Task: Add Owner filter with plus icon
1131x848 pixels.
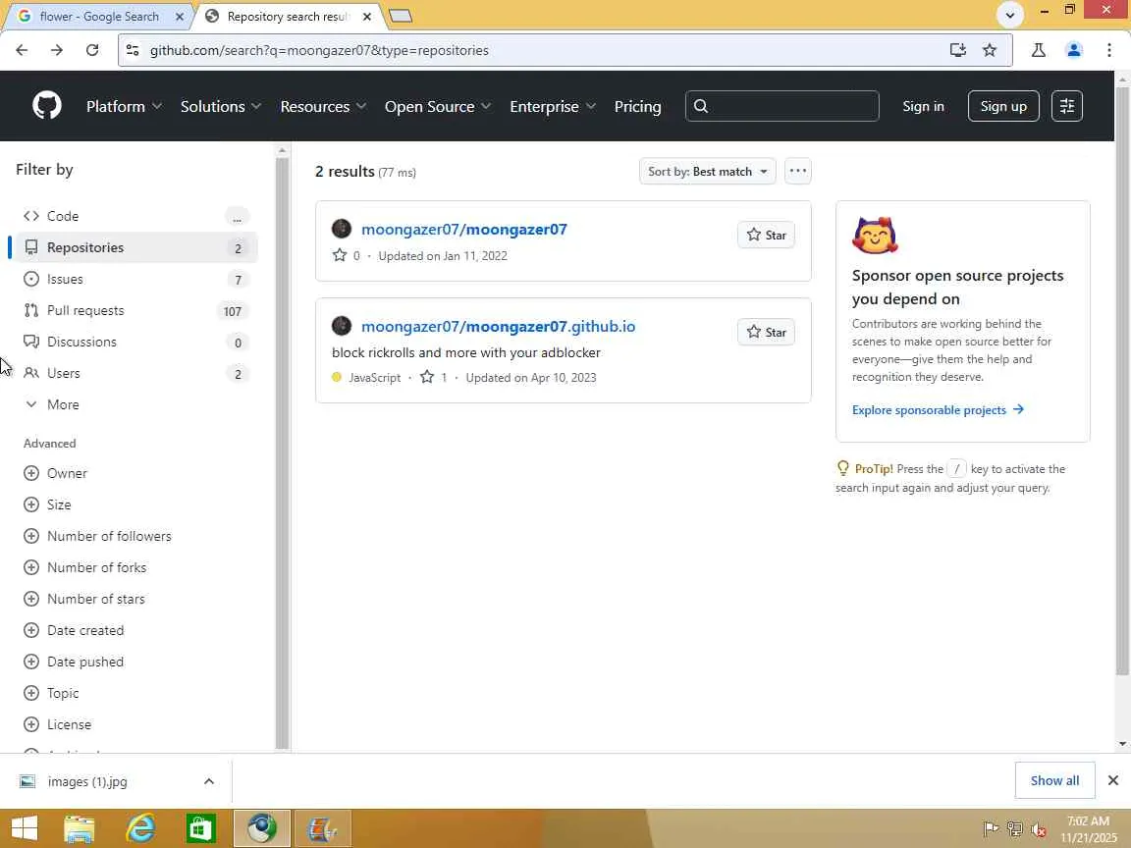Action: (x=31, y=473)
